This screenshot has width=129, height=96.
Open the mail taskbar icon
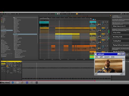click(17, 83)
